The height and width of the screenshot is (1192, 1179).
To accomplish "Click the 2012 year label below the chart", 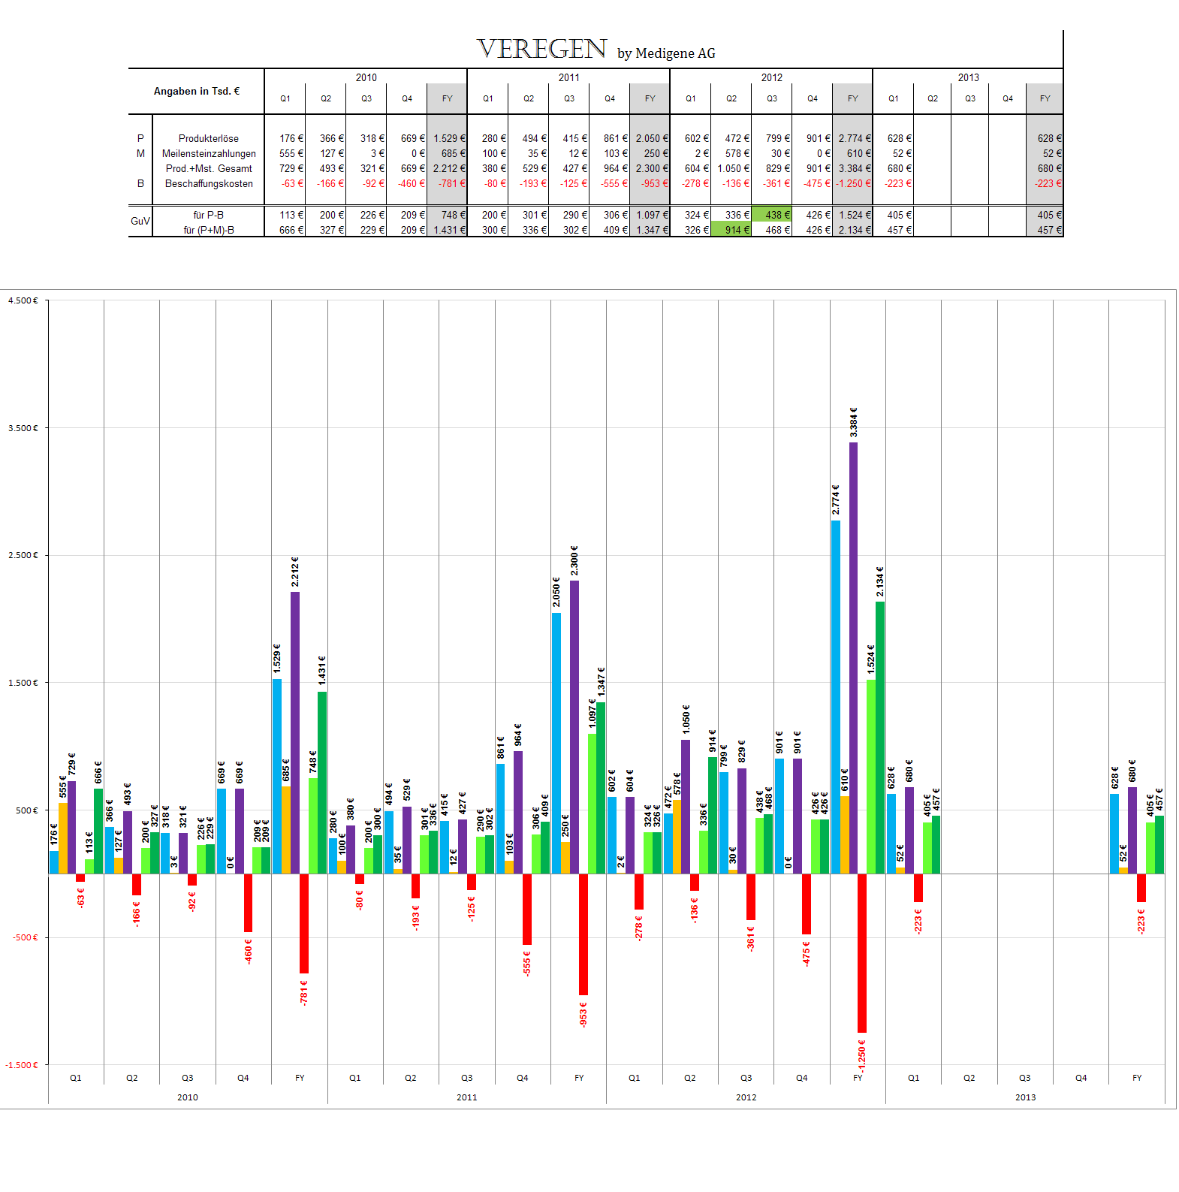I will [x=746, y=1097].
